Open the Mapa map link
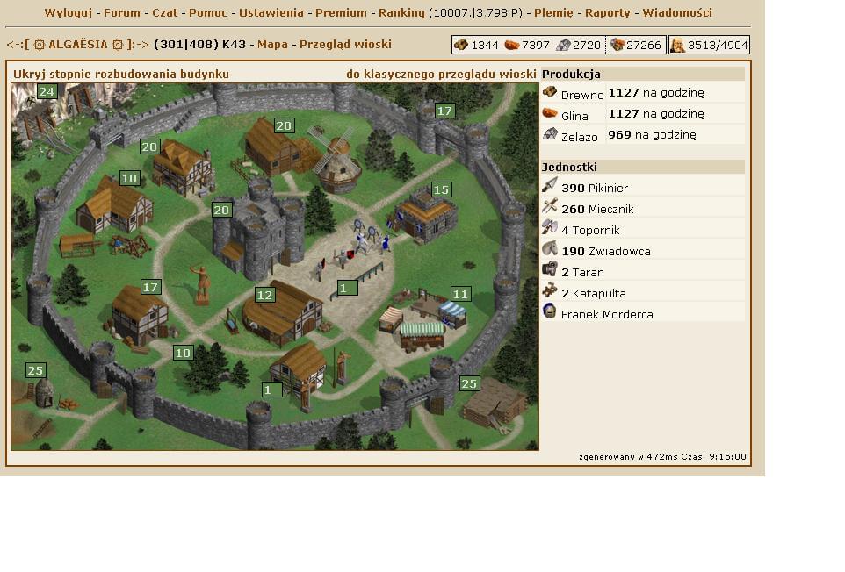This screenshot has height=572, width=845. tap(272, 45)
